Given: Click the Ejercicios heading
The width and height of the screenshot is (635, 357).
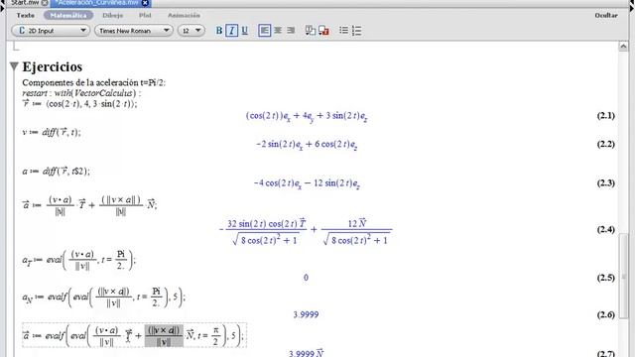Looking at the screenshot, I should 53,66.
